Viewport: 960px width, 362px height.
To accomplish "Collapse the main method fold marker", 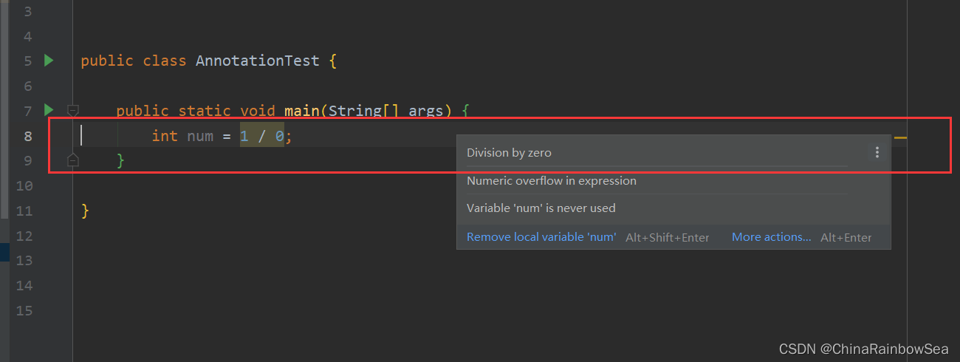I will point(72,111).
